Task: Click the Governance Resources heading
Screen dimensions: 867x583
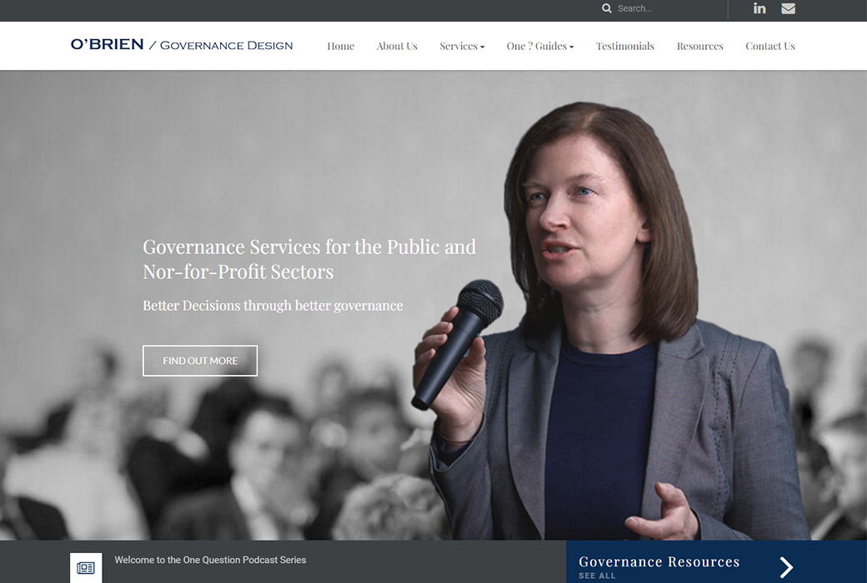Action: coord(659,561)
